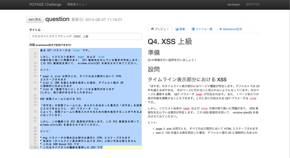Click editor line '### 投稿フォームにおける XSS'
The width and height of the screenshot is (290, 158).
pyautogui.click(x=61, y=99)
